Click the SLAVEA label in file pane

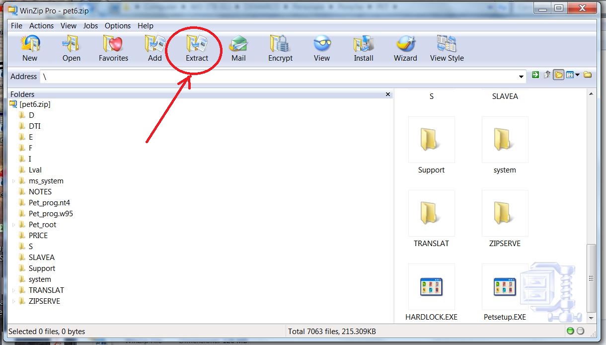[505, 96]
